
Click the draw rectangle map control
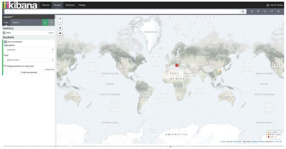tap(60, 33)
